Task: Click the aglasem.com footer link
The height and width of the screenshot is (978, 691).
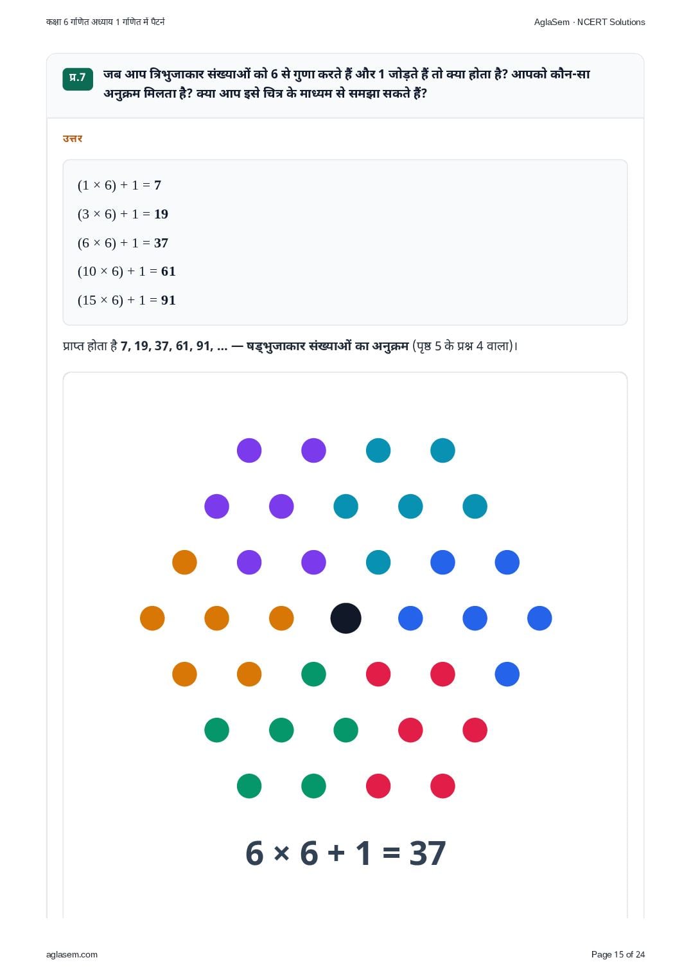Action: point(72,954)
